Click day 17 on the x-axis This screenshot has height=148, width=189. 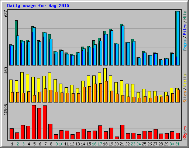[100, 144]
